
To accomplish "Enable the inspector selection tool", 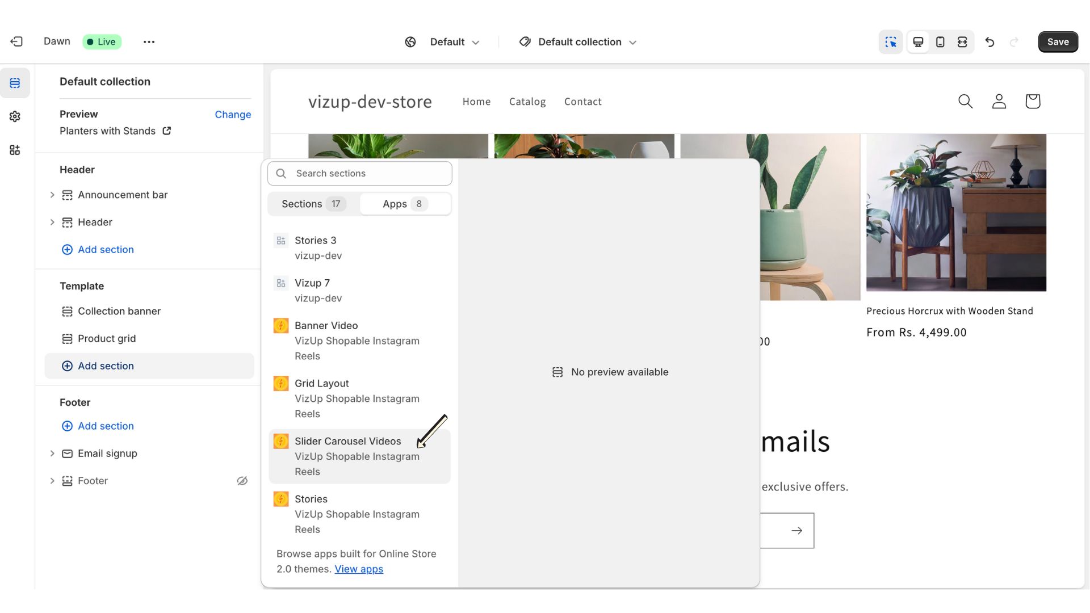I will click(x=891, y=41).
